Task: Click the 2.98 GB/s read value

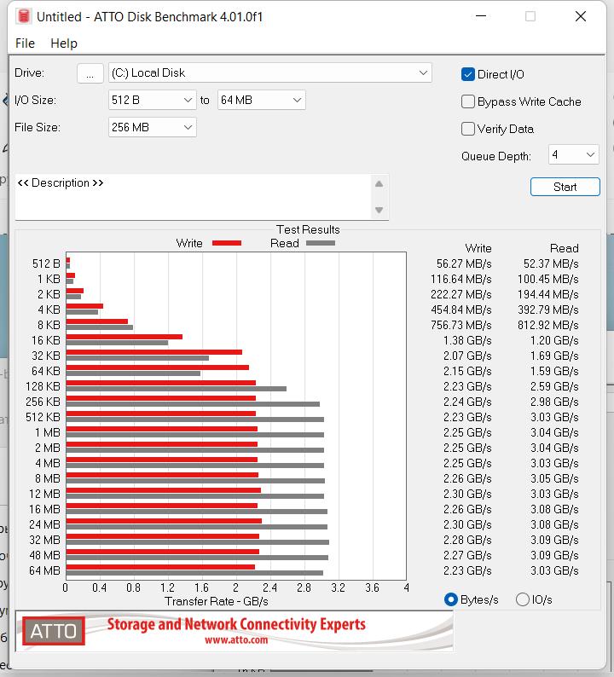Action: pyautogui.click(x=554, y=402)
